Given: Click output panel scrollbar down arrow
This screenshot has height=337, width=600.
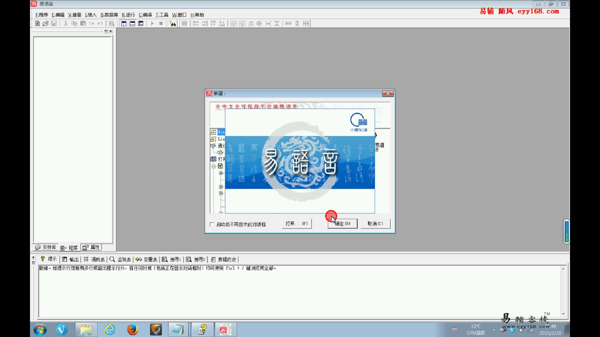Looking at the screenshot, I should point(563,314).
